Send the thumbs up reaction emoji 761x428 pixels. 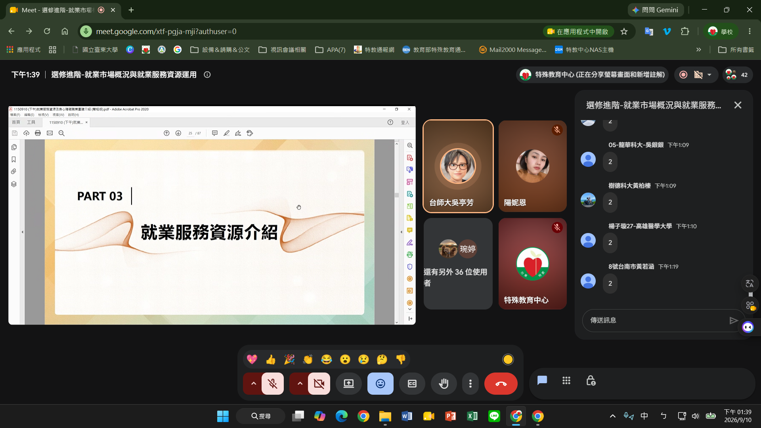tap(271, 359)
